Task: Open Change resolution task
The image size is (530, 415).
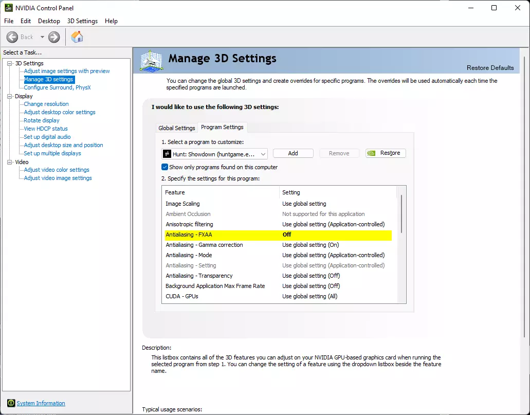Action: (46, 104)
